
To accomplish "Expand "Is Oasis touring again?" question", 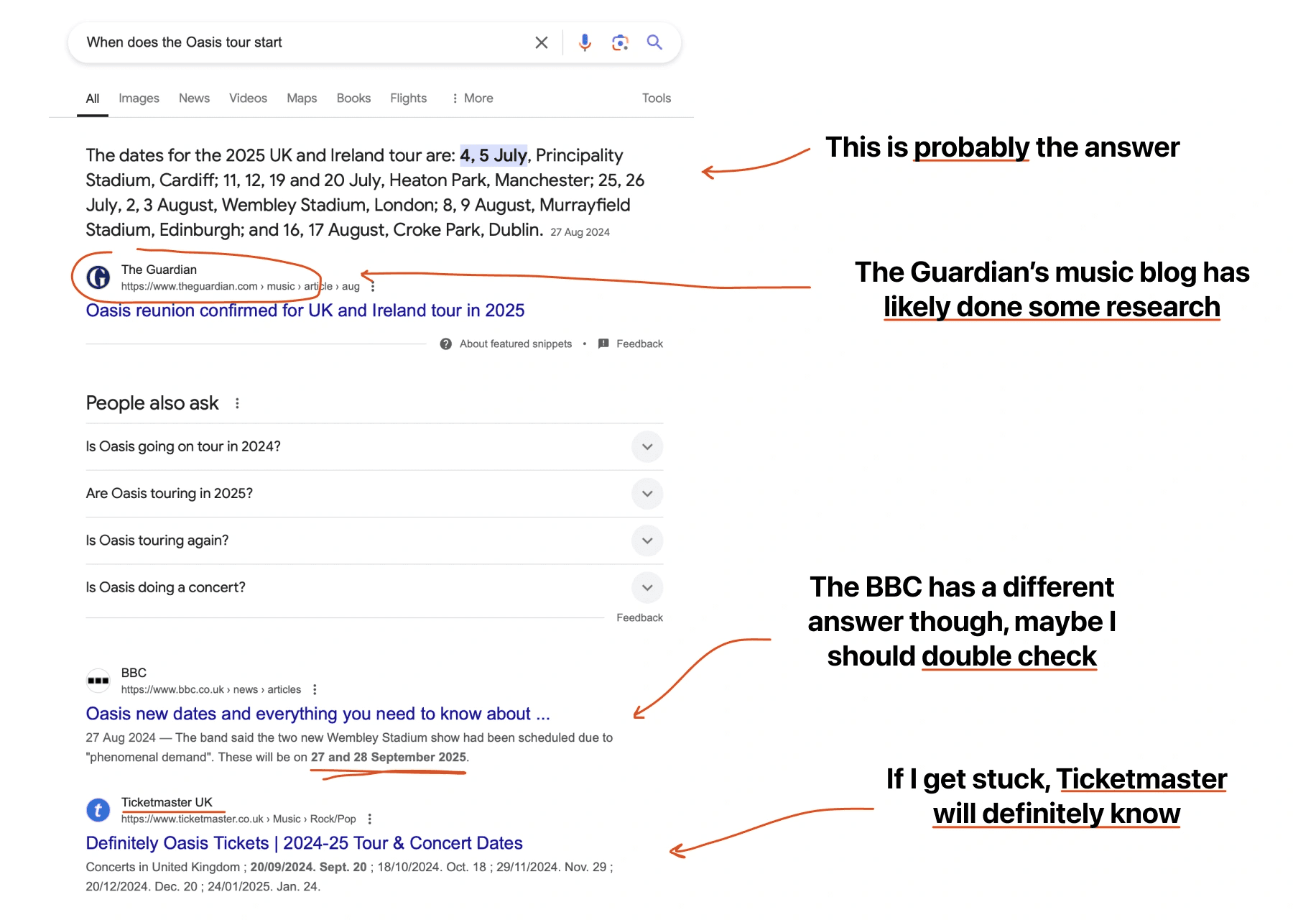I will click(374, 540).
